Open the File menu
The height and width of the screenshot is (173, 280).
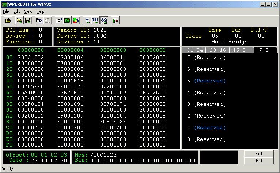6,11
